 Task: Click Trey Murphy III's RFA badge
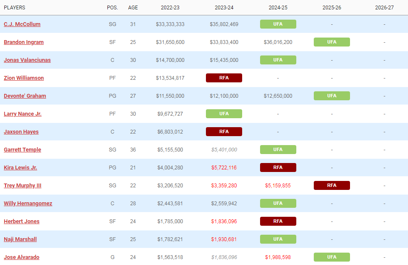pyautogui.click(x=332, y=186)
